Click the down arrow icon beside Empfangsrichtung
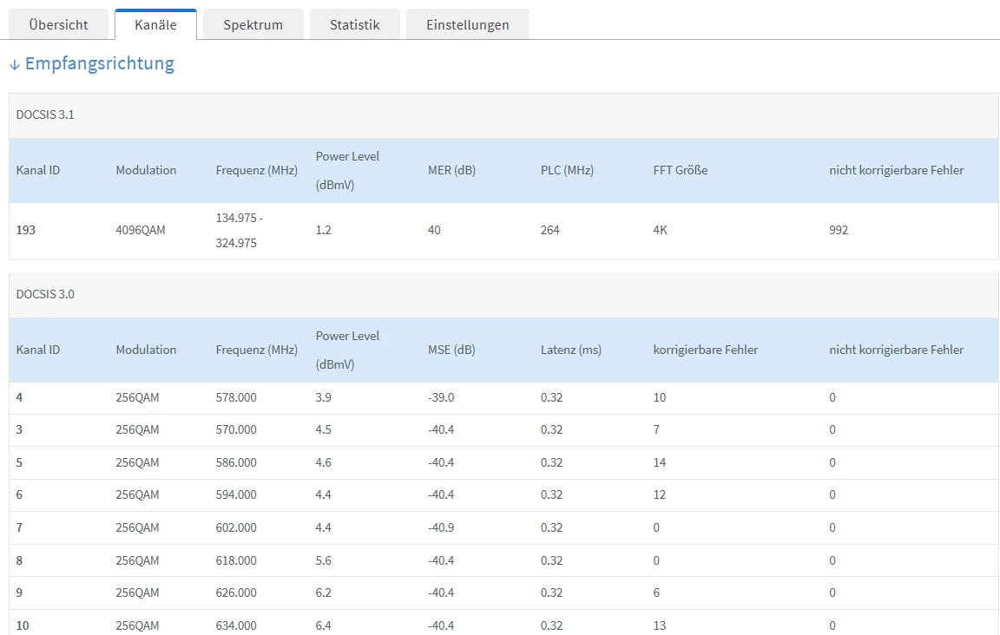The image size is (1000, 635). 14,65
